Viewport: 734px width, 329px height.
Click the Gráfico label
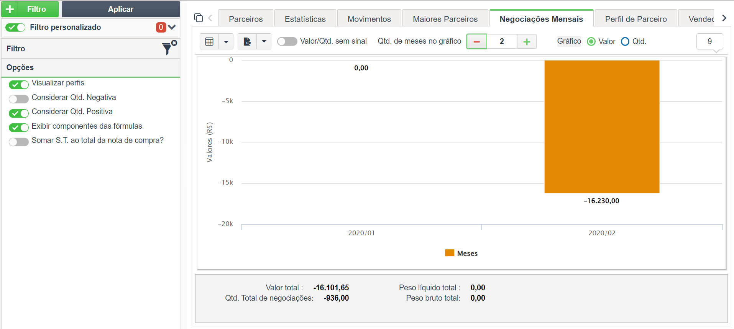(569, 41)
